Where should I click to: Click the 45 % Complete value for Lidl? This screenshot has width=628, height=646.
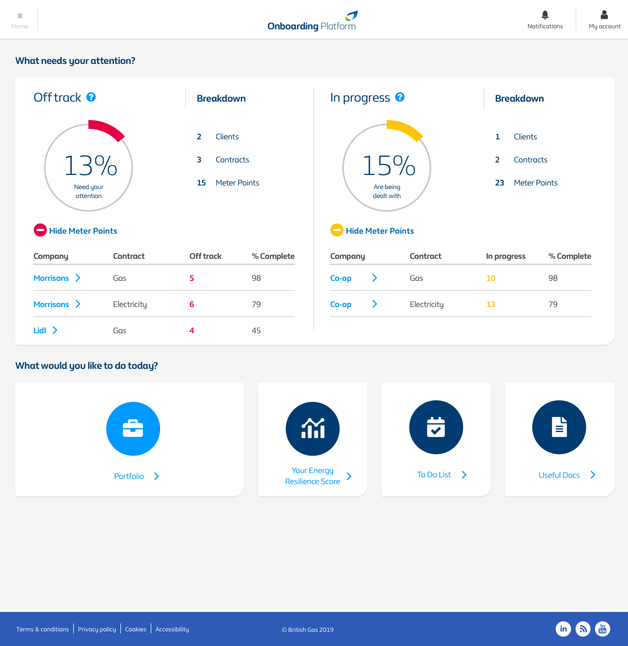[x=256, y=331]
